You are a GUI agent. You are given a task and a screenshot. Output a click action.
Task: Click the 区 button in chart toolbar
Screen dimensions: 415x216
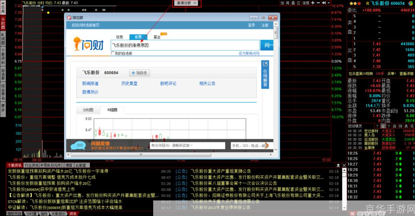299,3
